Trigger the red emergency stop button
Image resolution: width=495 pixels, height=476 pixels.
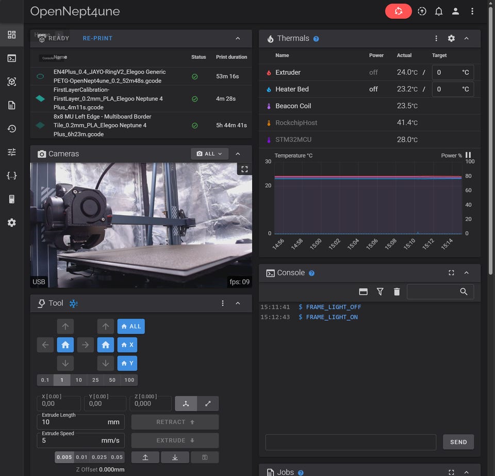398,11
